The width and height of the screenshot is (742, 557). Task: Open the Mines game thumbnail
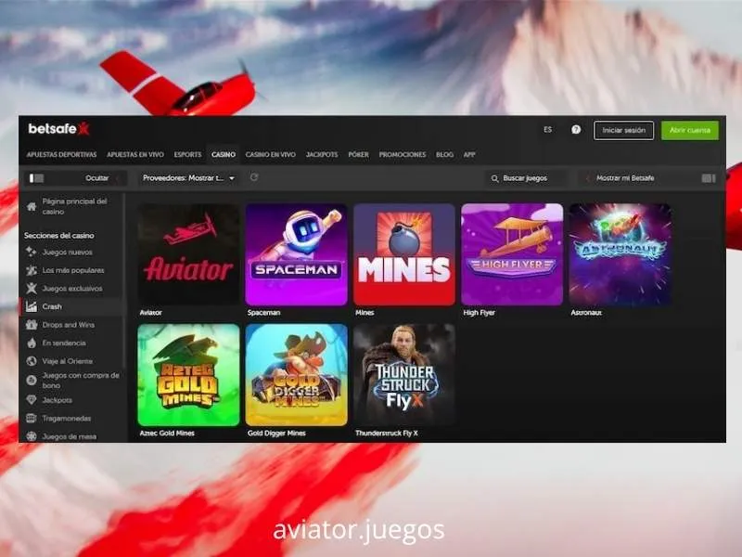point(404,254)
